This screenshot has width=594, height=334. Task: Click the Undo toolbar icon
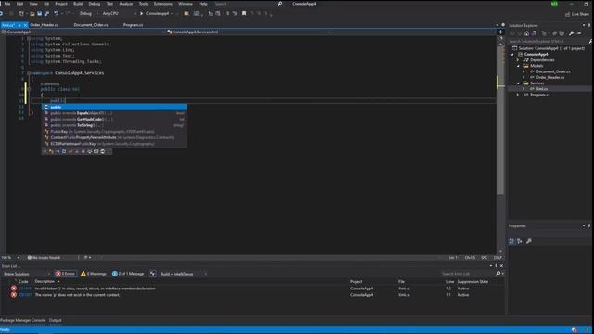pyautogui.click(x=56, y=13)
